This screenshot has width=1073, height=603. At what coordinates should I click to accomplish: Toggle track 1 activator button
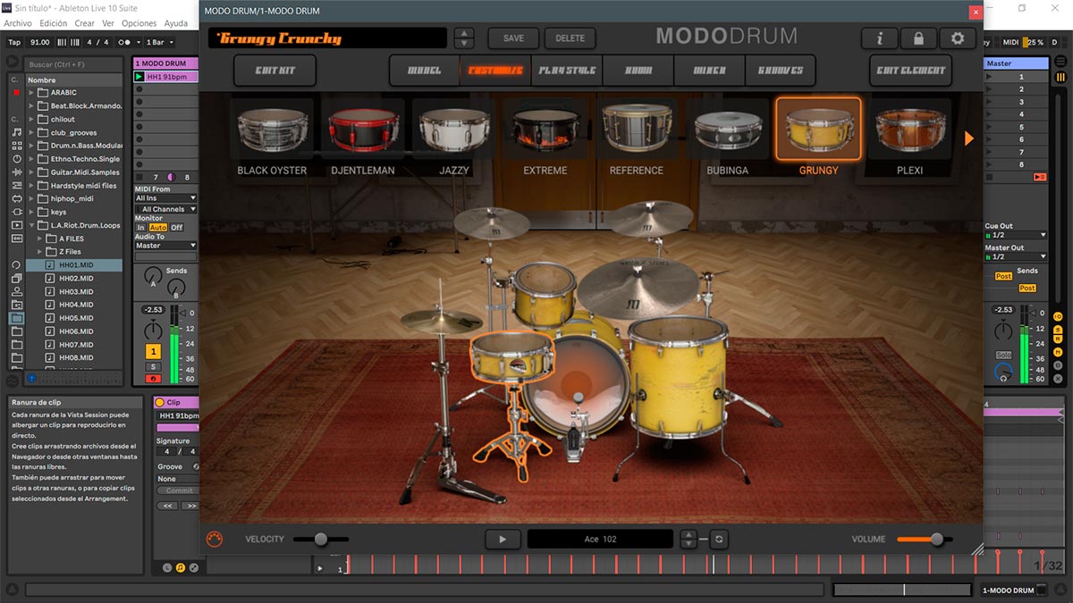(153, 352)
